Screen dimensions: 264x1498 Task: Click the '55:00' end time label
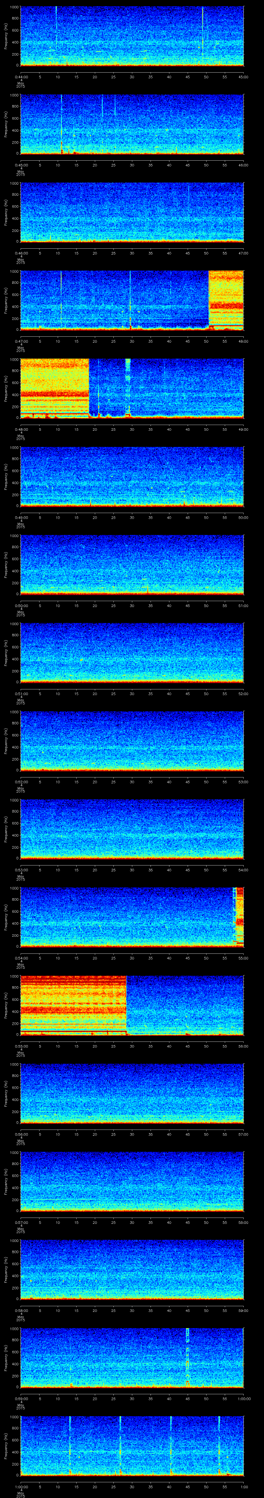(x=244, y=958)
